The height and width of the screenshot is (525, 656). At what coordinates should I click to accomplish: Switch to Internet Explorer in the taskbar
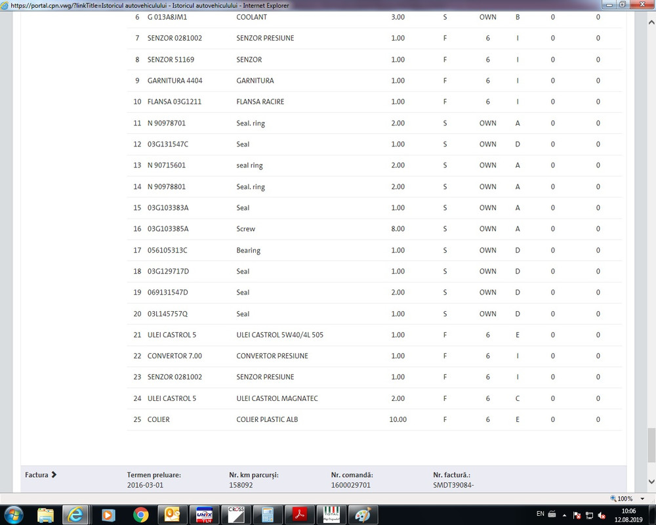click(x=75, y=514)
